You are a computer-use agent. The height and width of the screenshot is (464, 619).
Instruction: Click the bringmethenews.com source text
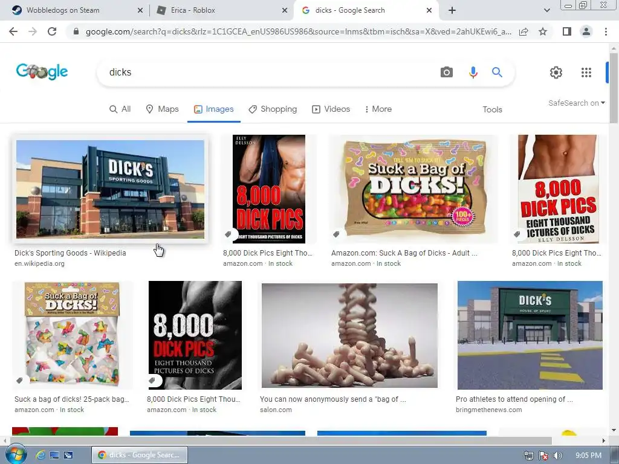click(x=488, y=410)
